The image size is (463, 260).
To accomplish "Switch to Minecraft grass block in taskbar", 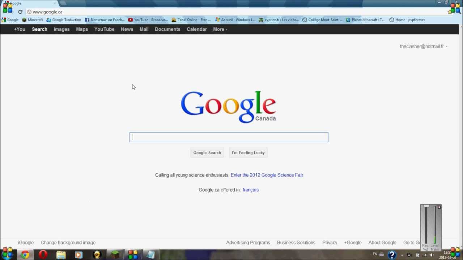I will point(115,255).
